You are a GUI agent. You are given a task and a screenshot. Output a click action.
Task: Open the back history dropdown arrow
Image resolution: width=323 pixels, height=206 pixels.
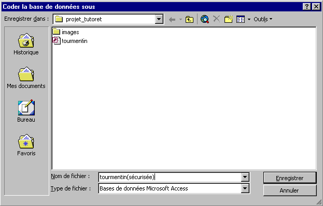(x=180, y=20)
